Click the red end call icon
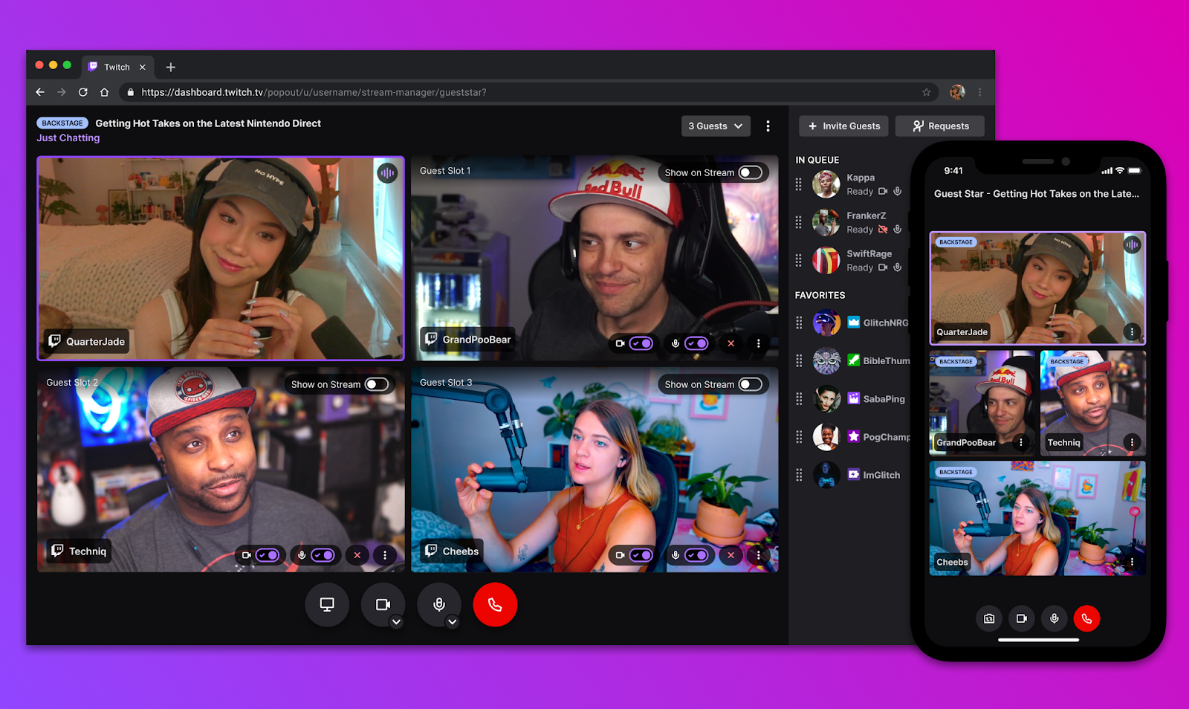Viewport: 1189px width, 709px height. (495, 605)
